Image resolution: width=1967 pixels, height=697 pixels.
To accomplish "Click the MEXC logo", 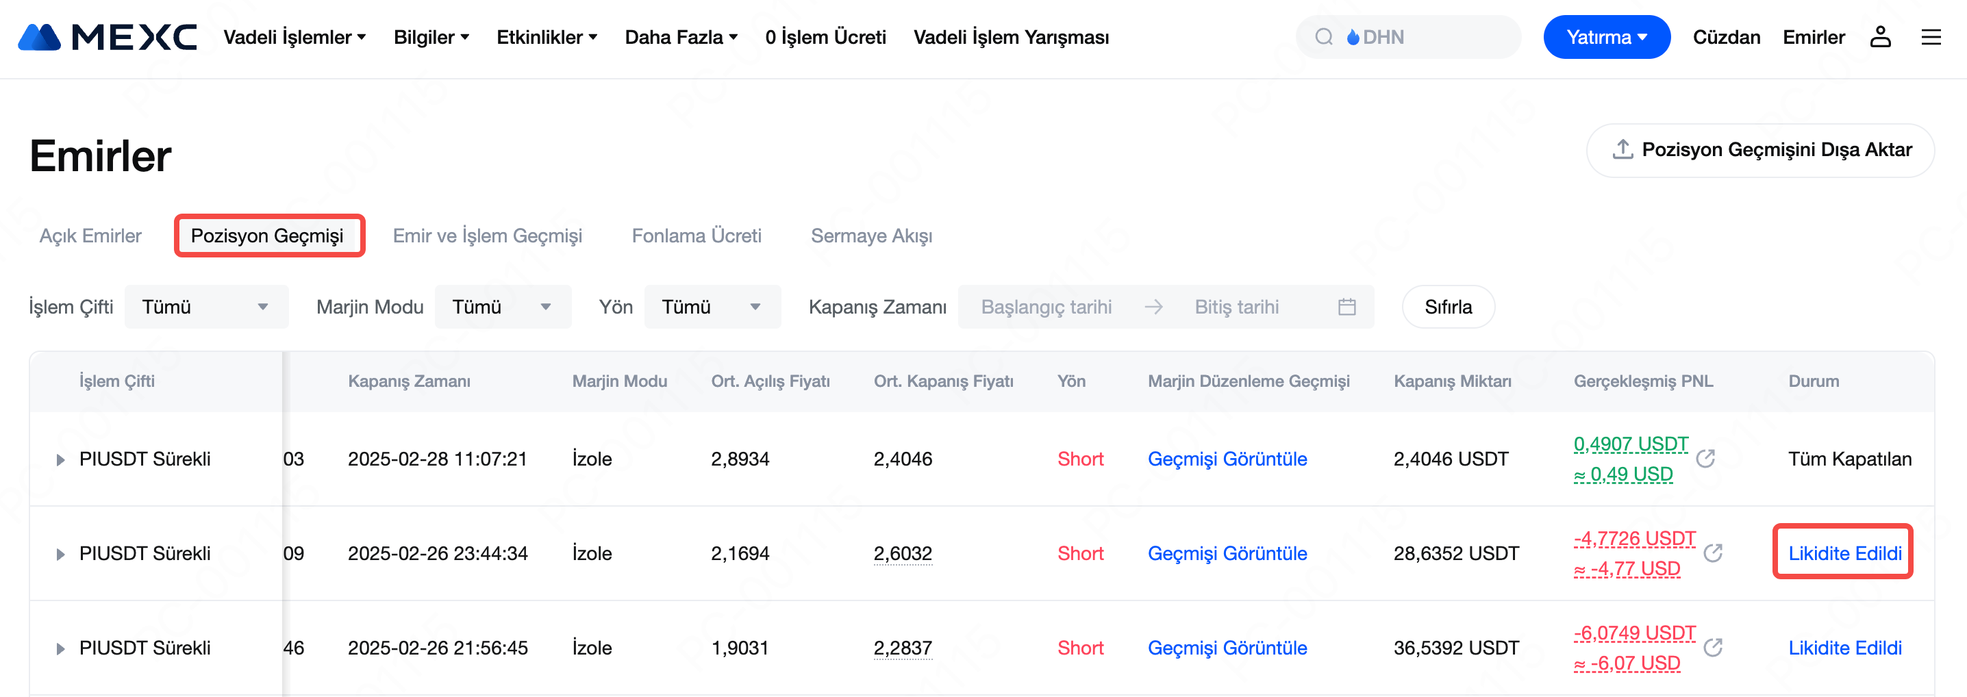I will point(108,37).
